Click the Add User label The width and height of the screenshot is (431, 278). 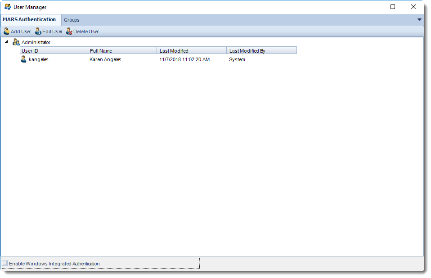21,31
